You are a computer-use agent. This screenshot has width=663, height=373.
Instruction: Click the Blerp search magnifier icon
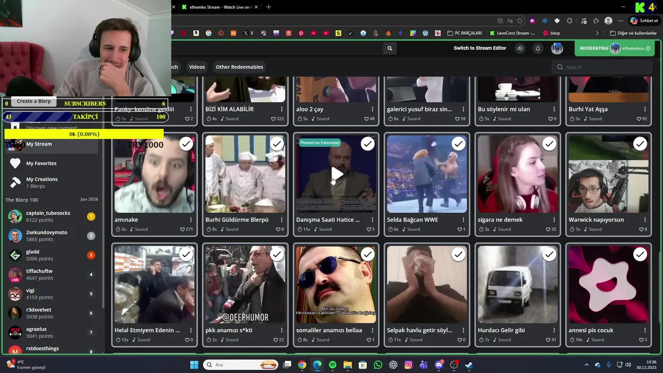[x=390, y=48]
